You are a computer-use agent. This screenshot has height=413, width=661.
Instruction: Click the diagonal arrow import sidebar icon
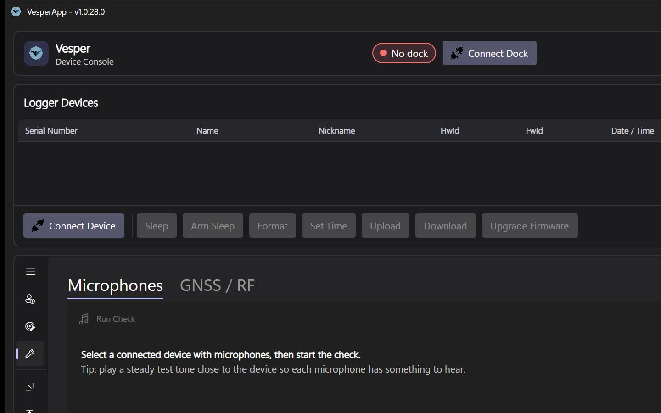point(30,387)
